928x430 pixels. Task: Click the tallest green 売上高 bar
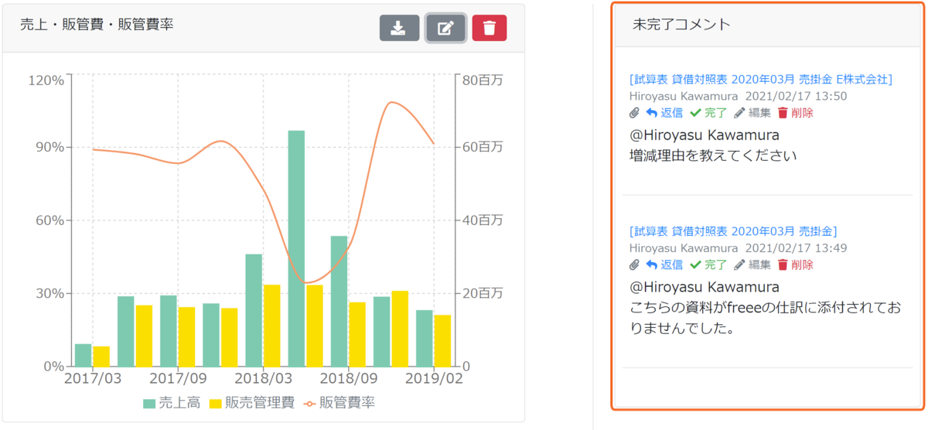(x=296, y=248)
